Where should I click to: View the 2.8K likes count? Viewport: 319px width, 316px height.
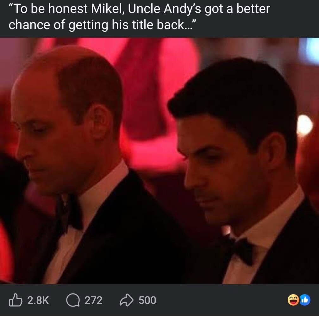[x=38, y=300]
